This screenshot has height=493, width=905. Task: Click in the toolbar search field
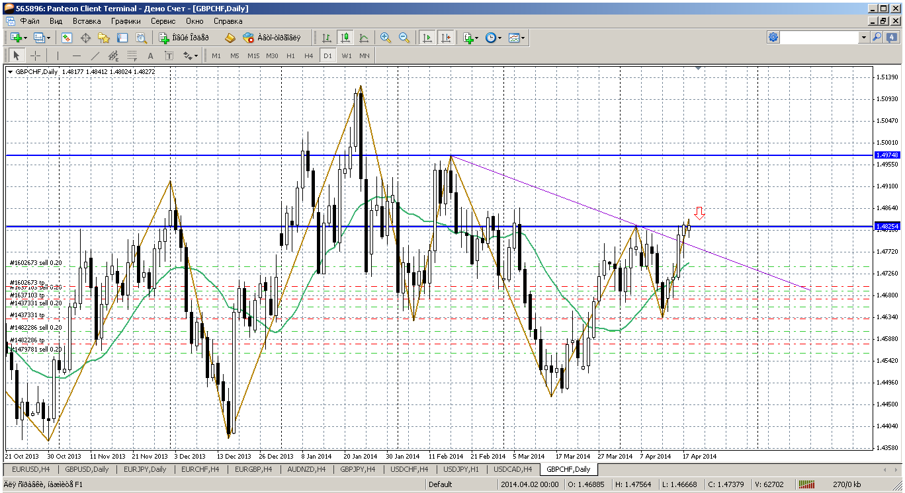click(x=820, y=38)
